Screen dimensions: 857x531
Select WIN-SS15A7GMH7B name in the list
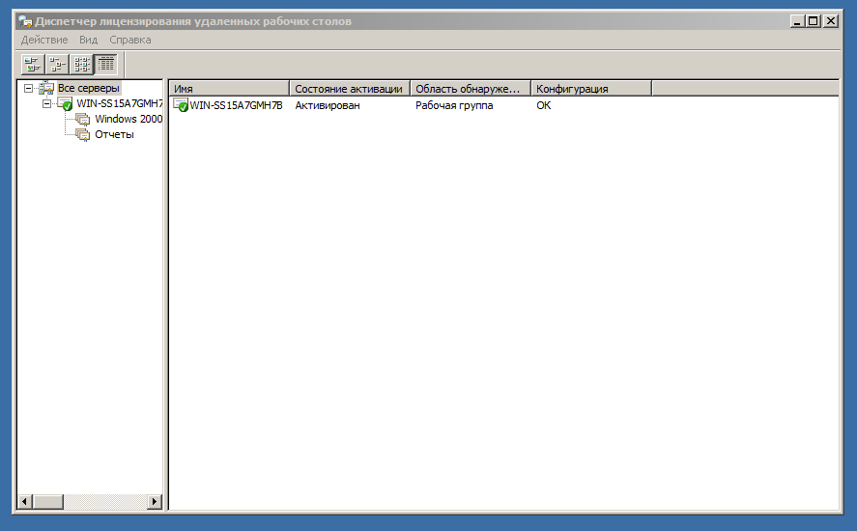point(236,105)
